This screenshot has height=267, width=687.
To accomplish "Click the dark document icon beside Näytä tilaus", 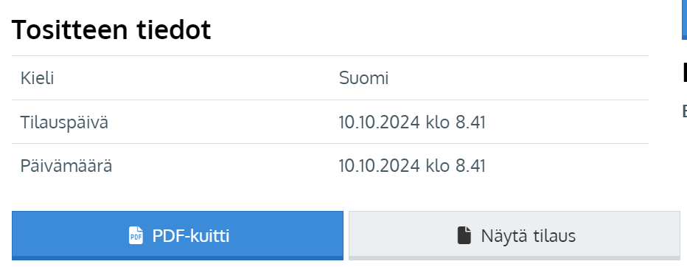I will point(464,235).
